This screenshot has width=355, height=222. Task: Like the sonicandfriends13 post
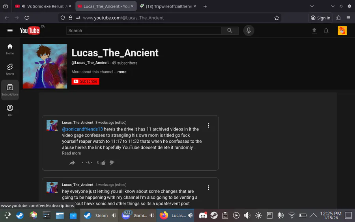103,163
